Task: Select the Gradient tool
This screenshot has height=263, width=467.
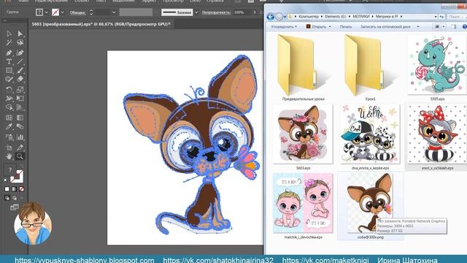Action: point(20,118)
